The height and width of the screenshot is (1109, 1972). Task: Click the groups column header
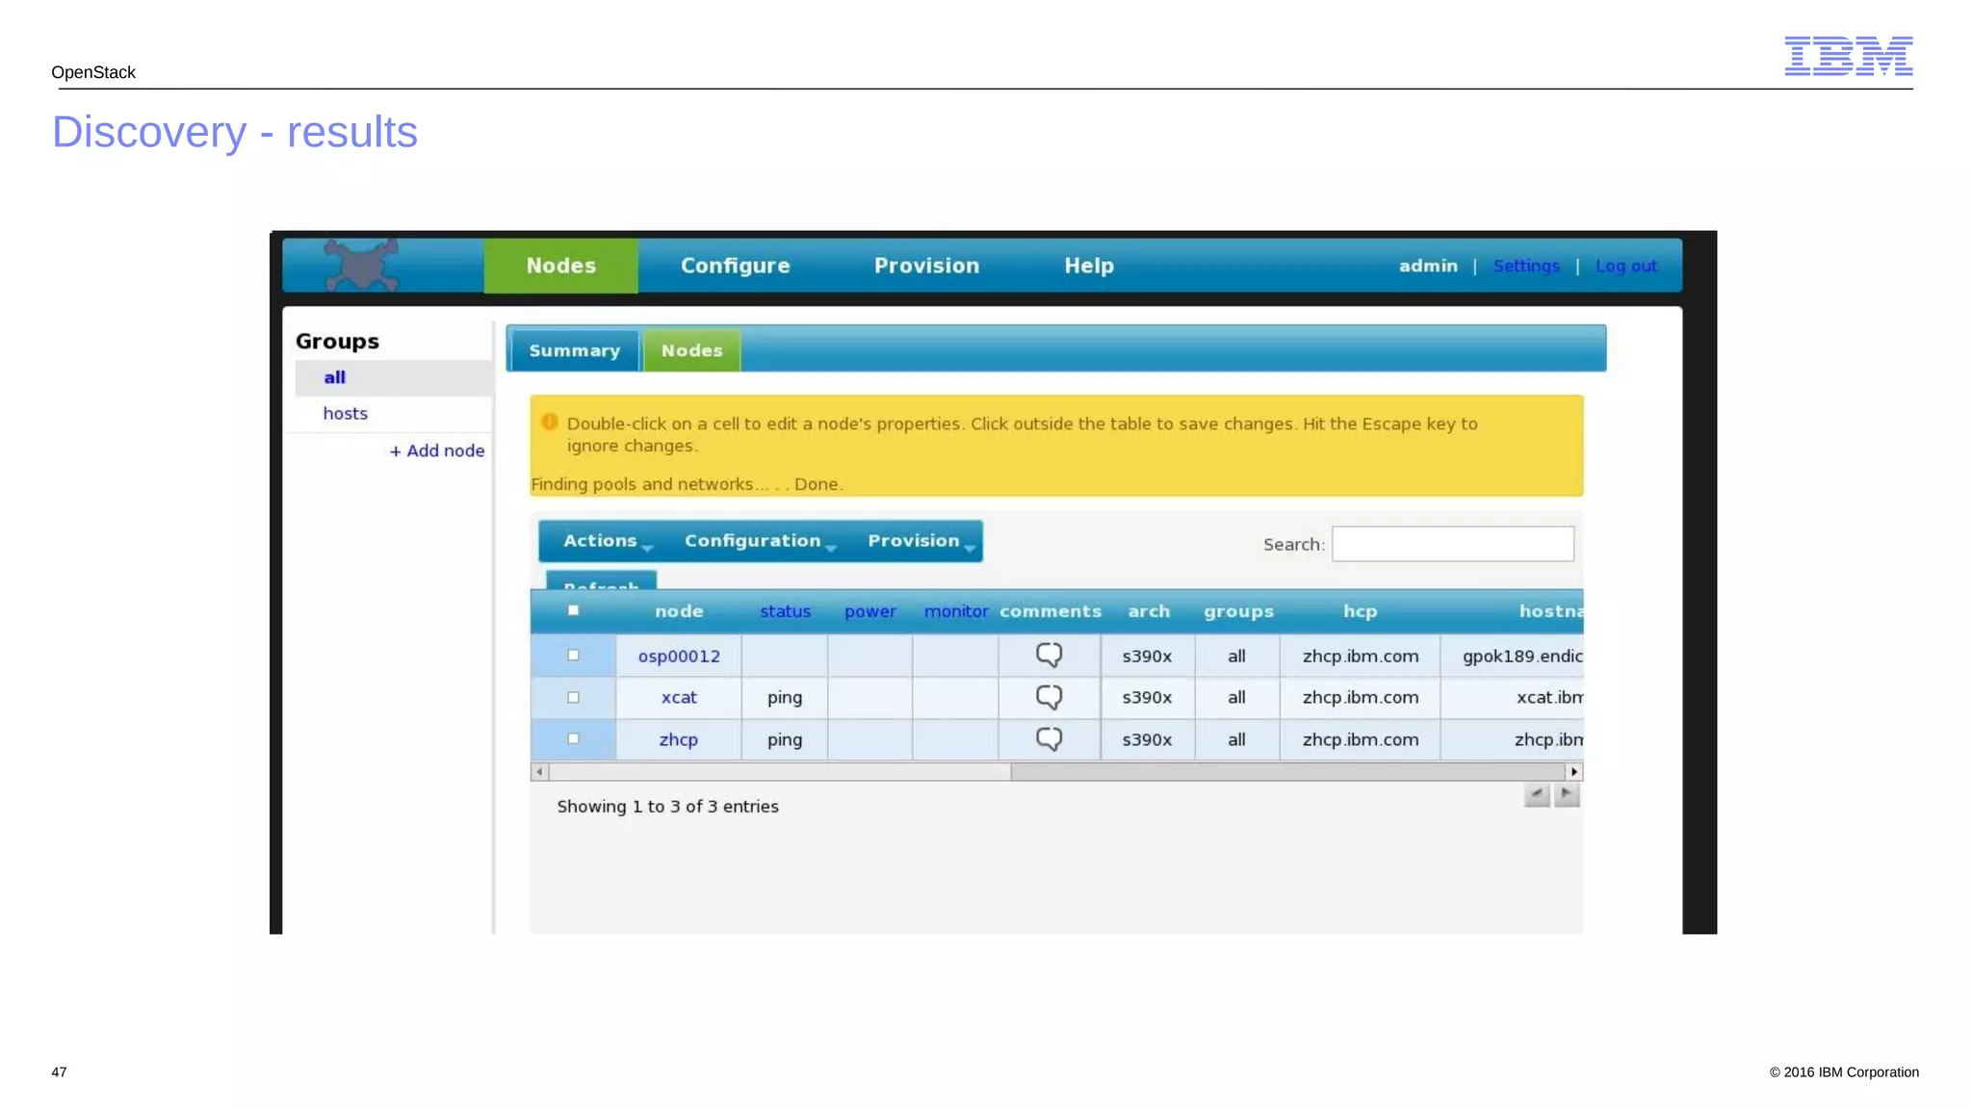(1238, 611)
